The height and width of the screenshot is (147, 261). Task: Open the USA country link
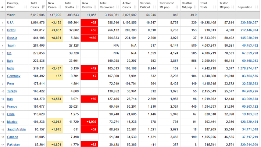(10, 23)
